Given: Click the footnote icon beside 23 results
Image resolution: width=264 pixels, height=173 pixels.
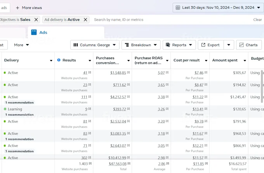Looking at the screenshot, I should tap(90, 85).
